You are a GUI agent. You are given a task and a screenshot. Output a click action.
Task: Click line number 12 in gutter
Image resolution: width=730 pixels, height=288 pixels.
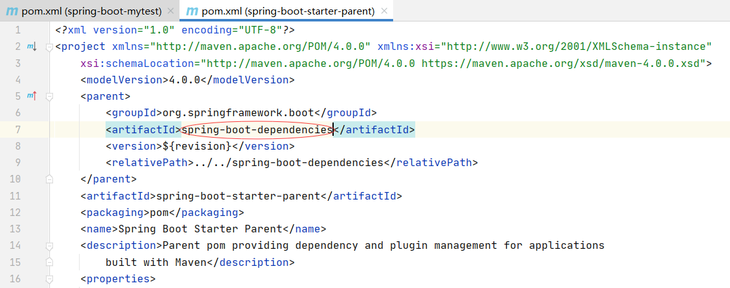point(15,213)
